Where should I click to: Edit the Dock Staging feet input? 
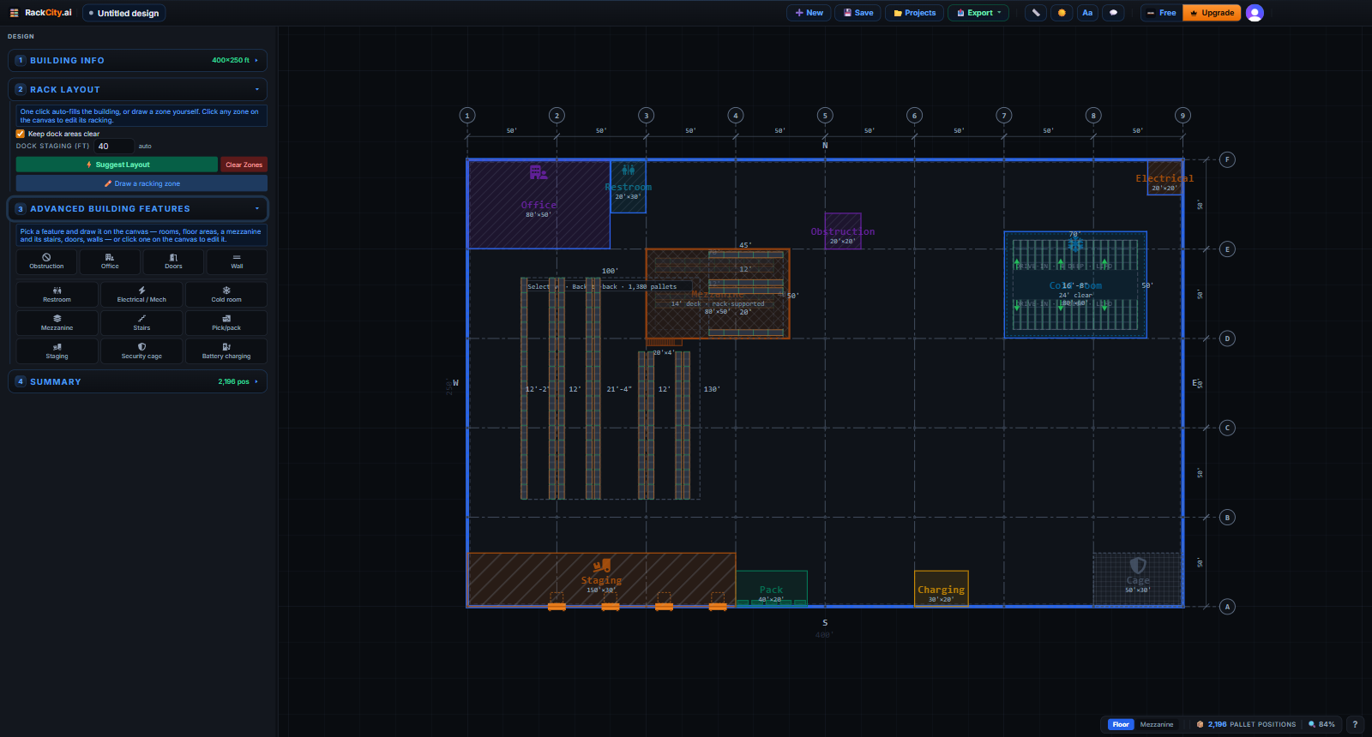[x=114, y=147]
